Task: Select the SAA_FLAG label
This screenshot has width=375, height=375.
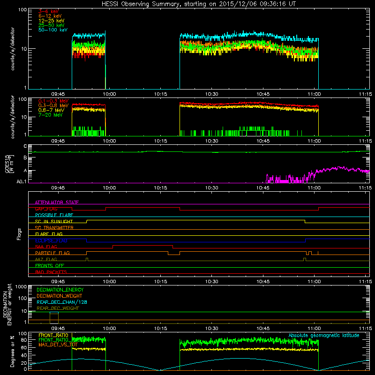Action: pyautogui.click(x=46, y=247)
